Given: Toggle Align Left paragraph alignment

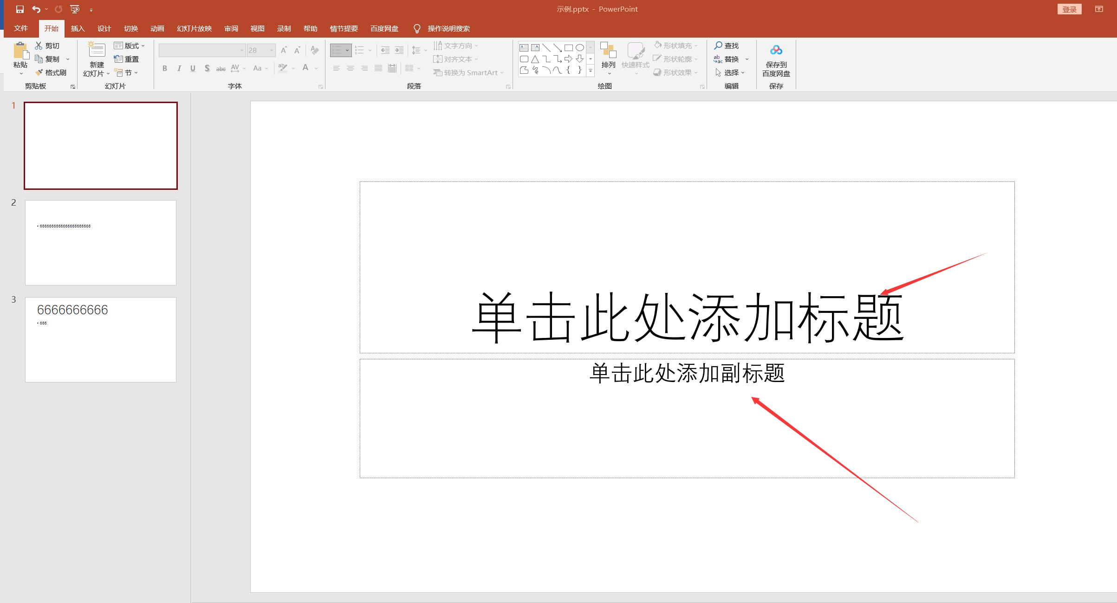Looking at the screenshot, I should click(x=337, y=68).
